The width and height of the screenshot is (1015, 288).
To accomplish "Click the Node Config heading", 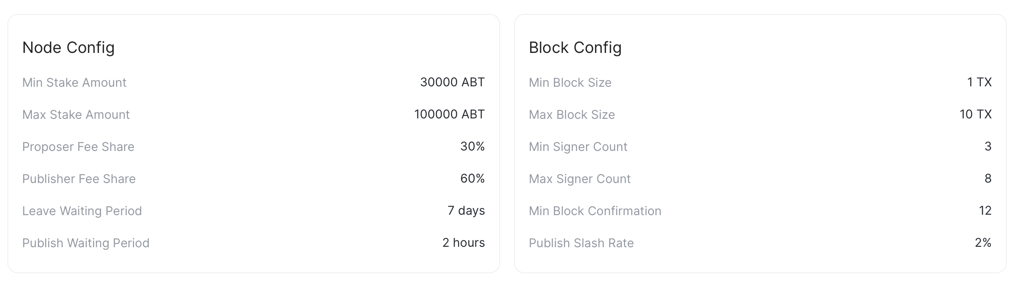I will point(69,48).
